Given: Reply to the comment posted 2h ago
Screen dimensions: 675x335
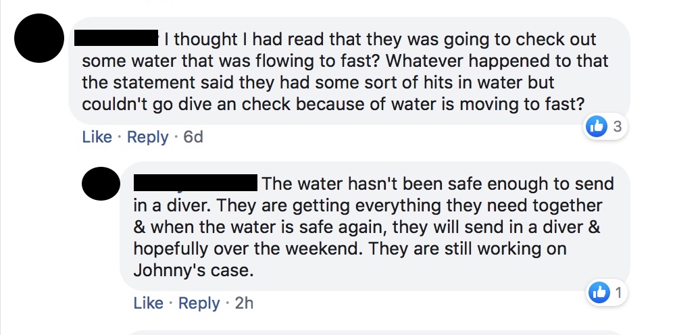Looking at the screenshot, I should 199,303.
